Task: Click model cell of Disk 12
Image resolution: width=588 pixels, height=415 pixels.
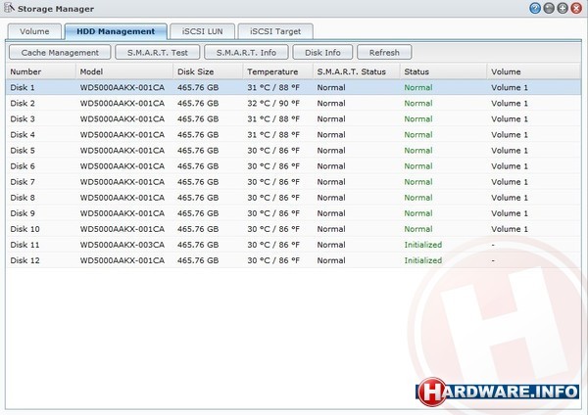Action: (122, 260)
